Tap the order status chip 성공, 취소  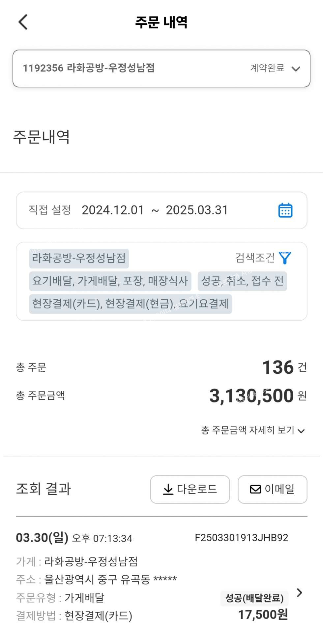pyautogui.click(x=242, y=281)
